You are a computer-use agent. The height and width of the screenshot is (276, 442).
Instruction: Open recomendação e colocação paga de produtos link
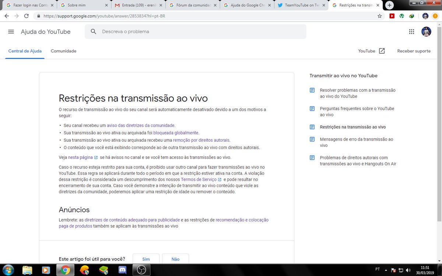164,223
